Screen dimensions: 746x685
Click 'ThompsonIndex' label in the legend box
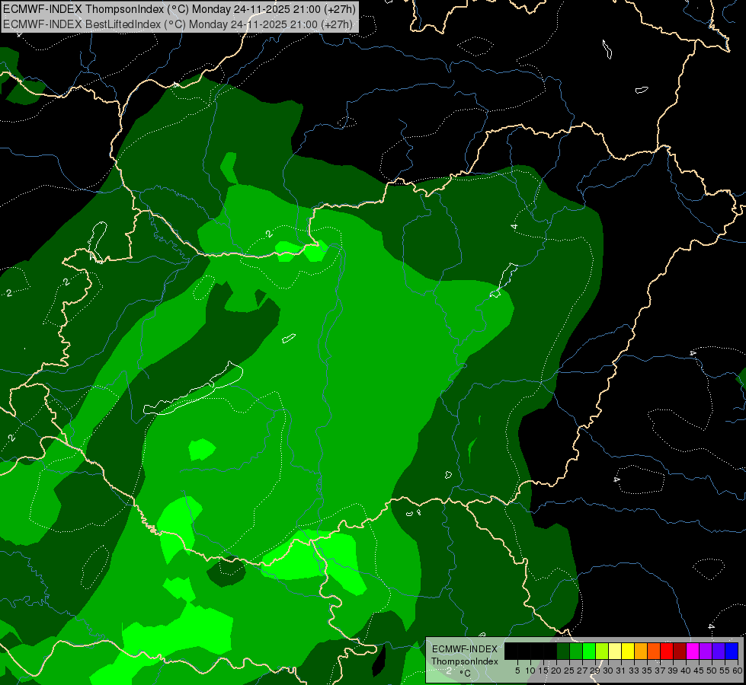pyautogui.click(x=464, y=661)
